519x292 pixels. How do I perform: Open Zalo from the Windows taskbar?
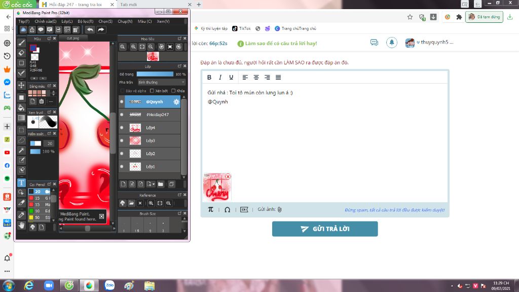[109, 285]
